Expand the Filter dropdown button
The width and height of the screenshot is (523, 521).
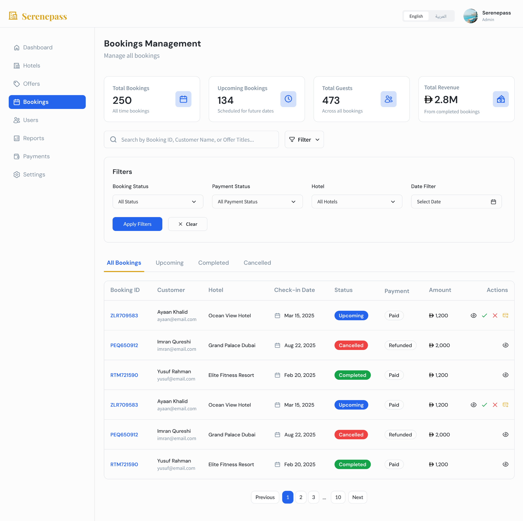click(x=304, y=139)
